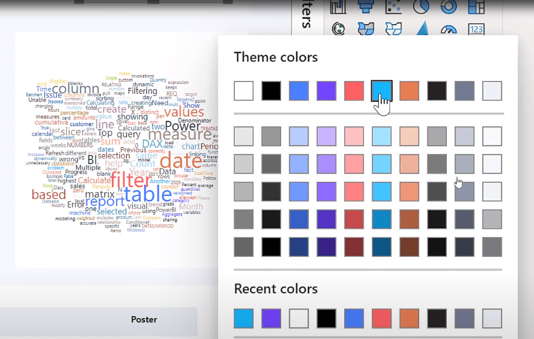Viewport: 534px width, 339px height.
Task: Choose the darkest shade under sky blue
Action: (381, 246)
